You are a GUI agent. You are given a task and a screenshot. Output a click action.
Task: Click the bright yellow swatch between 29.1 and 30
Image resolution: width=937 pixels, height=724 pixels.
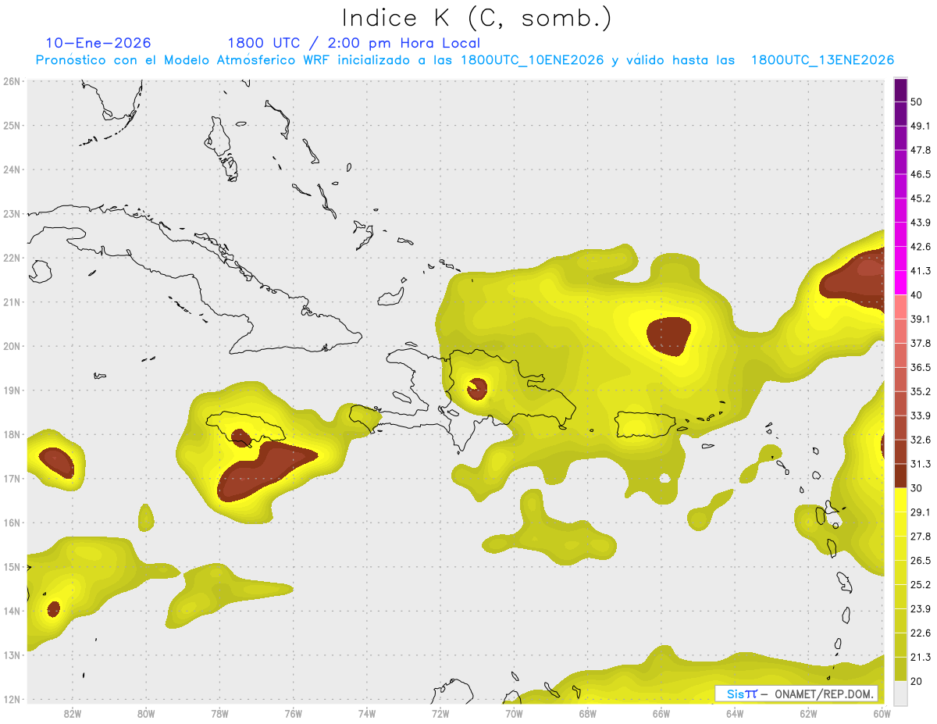point(900,500)
